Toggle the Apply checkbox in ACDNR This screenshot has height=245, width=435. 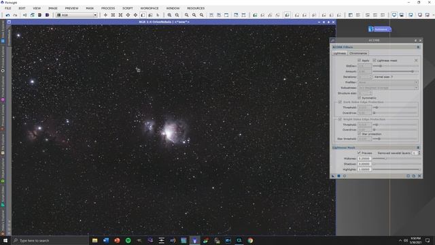[360, 61]
